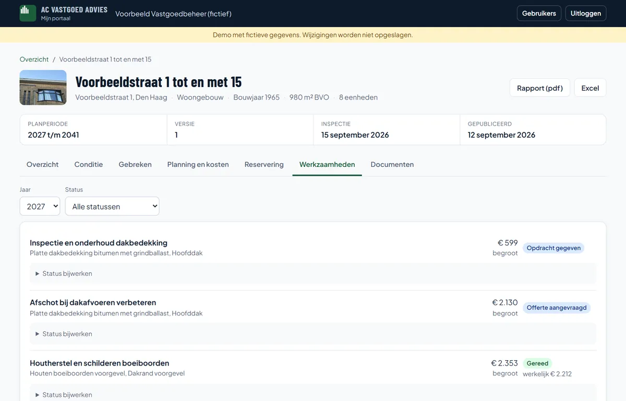This screenshot has height=401, width=626.
Task: Open the Planning en kosten tab
Action: coord(198,164)
